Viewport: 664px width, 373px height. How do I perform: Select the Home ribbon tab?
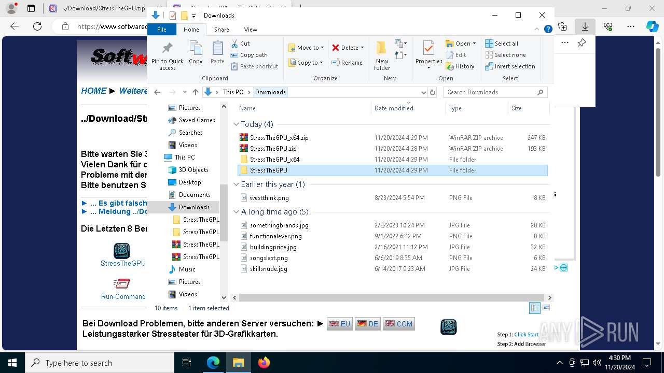coord(191,30)
